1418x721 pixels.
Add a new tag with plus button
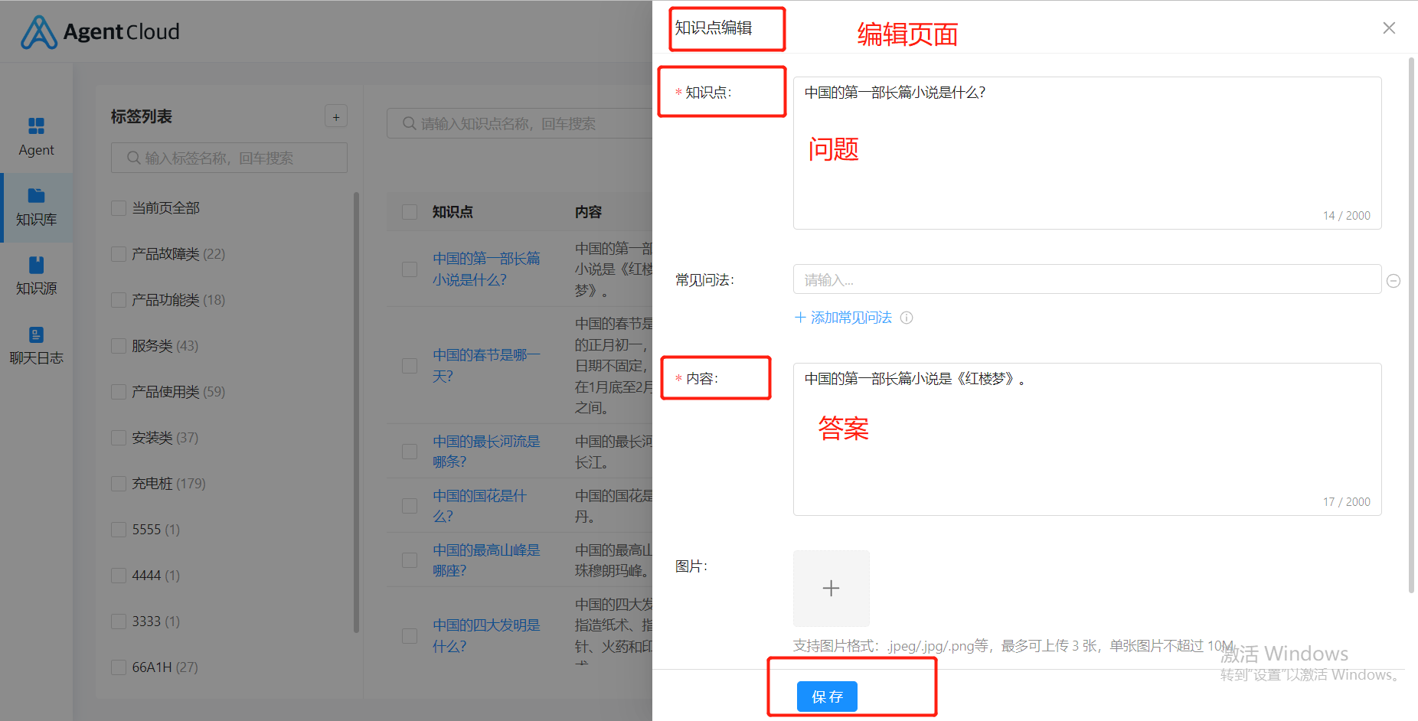[x=336, y=116]
